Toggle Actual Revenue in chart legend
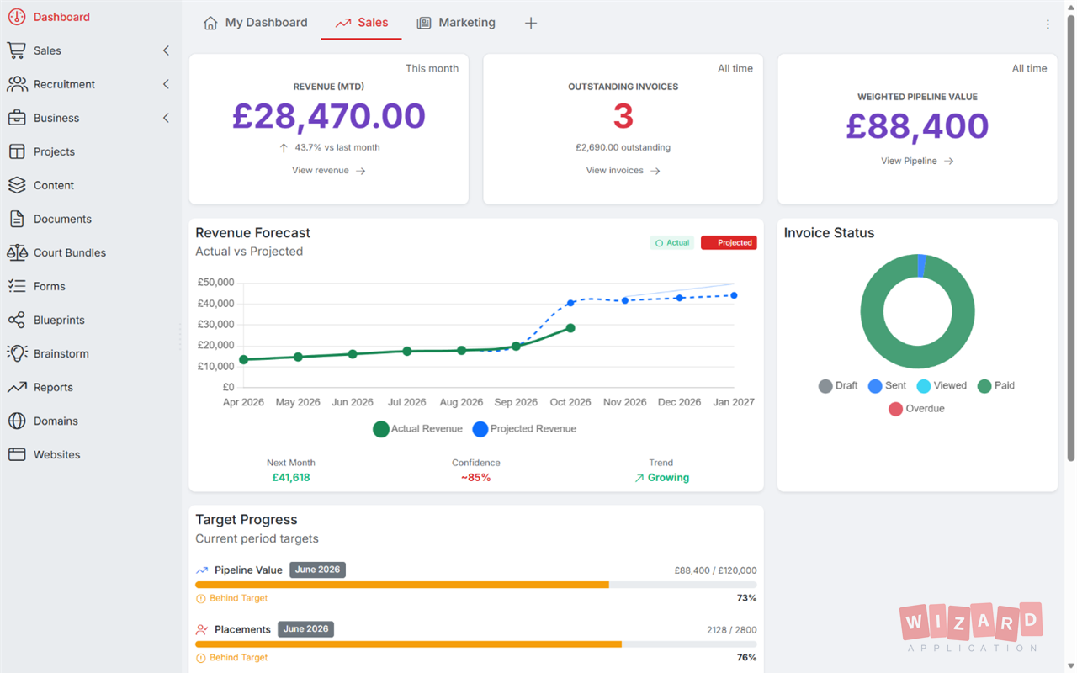Screen dimensions: 1077x673 click(x=417, y=429)
